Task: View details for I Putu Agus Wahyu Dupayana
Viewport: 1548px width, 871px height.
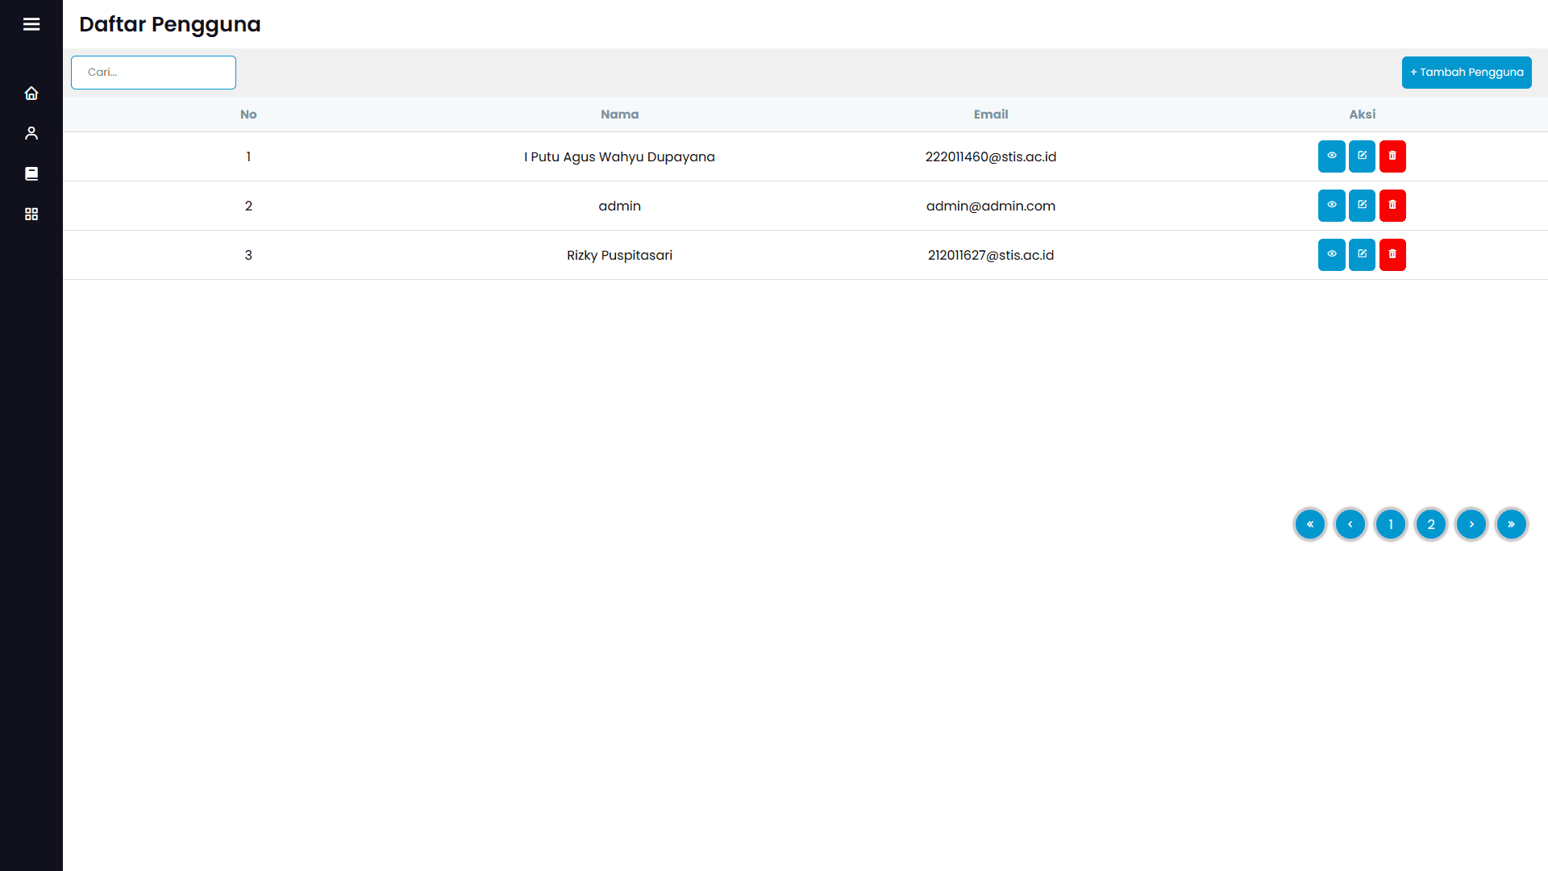Action: click(1331, 156)
